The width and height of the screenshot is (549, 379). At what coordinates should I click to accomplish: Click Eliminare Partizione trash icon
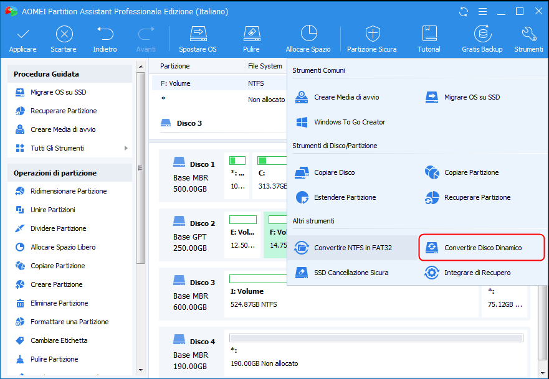[20, 303]
